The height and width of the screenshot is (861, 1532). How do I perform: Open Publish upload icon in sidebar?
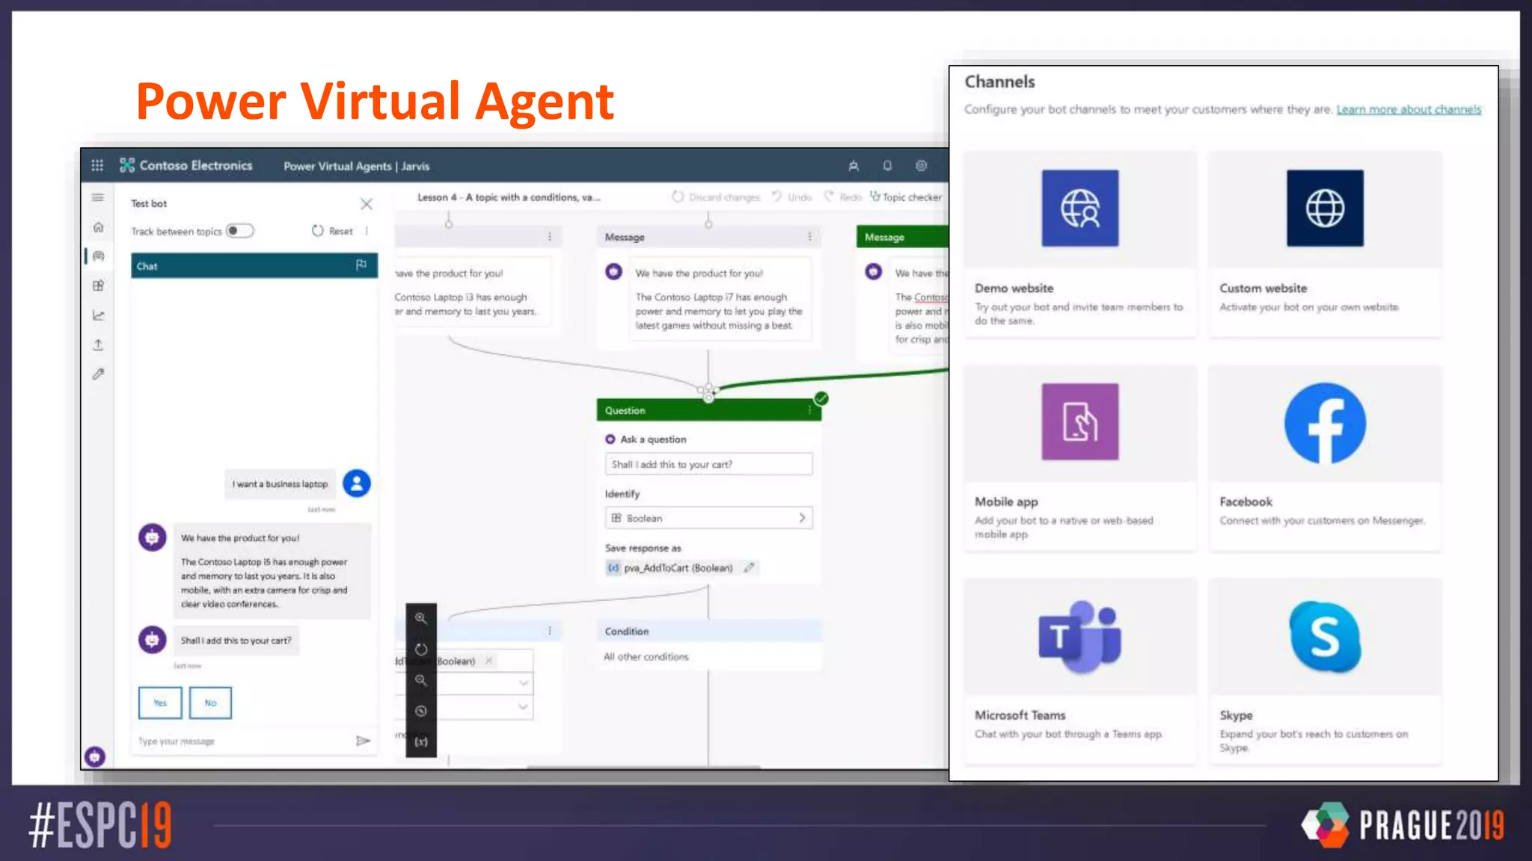tap(98, 345)
